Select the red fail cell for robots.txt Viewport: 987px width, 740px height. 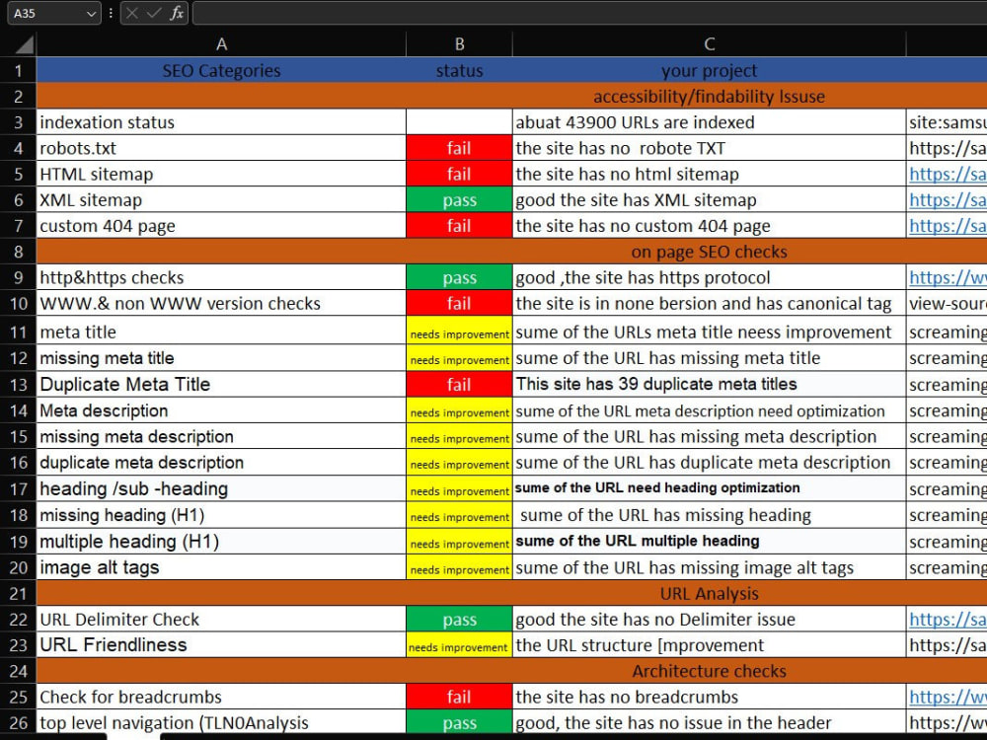[460, 148]
